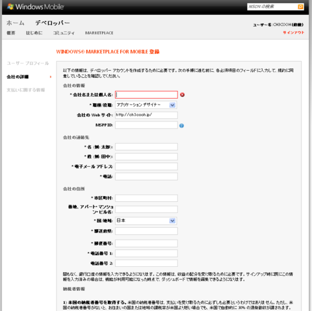Click the 番地、アパート・マンション・ビル名 field

click(x=146, y=209)
